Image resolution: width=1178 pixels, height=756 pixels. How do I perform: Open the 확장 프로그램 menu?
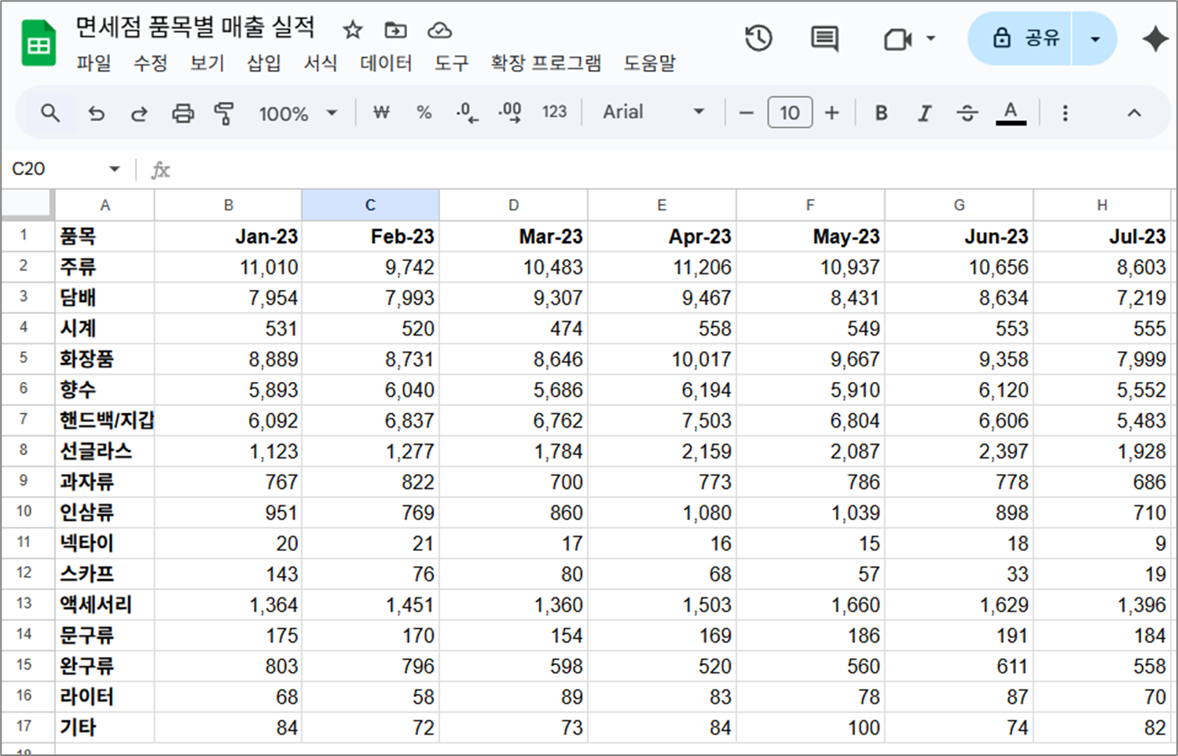(546, 63)
